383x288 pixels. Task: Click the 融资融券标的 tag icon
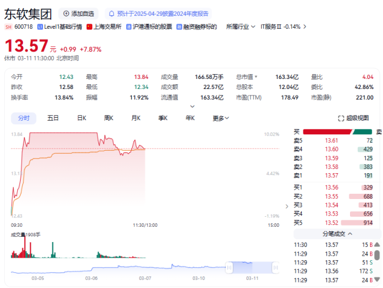pyautogui.click(x=179, y=27)
